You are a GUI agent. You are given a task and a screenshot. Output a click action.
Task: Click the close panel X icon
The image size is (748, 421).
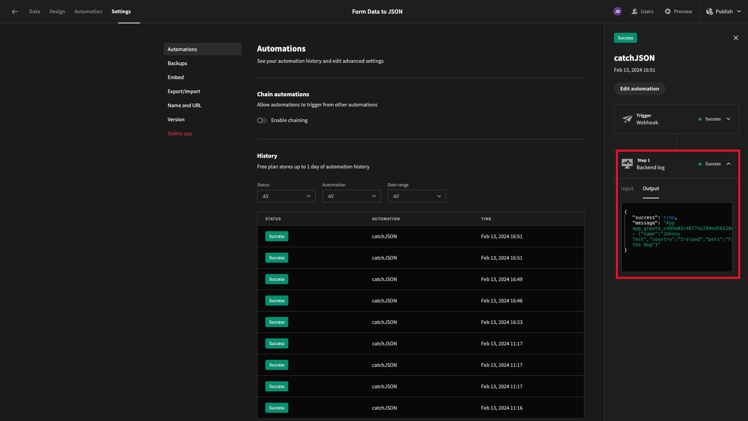coord(736,37)
